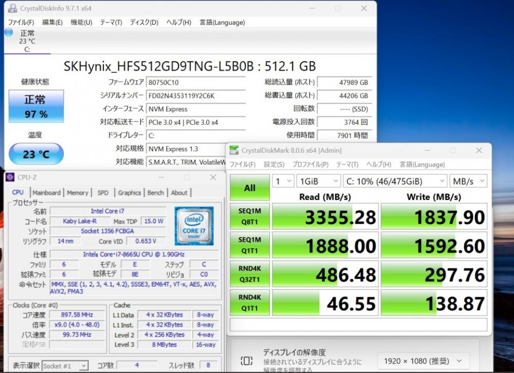Switch to the Bench tab in CPU-Z
514x373 pixels.
156,193
